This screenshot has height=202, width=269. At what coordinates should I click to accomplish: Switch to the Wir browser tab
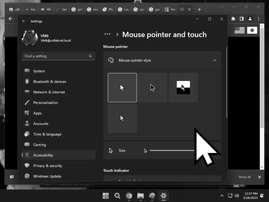(x=46, y=9)
